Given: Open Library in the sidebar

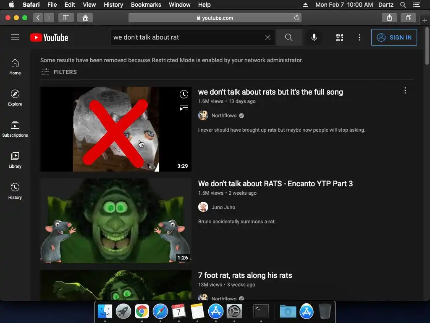Looking at the screenshot, I should tap(15, 160).
